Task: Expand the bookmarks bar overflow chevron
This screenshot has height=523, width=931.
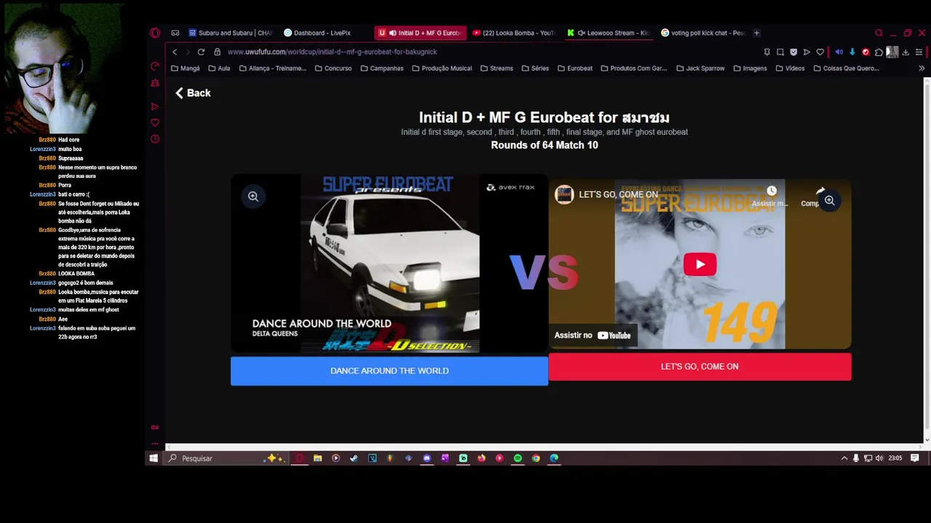Action: 921,68
